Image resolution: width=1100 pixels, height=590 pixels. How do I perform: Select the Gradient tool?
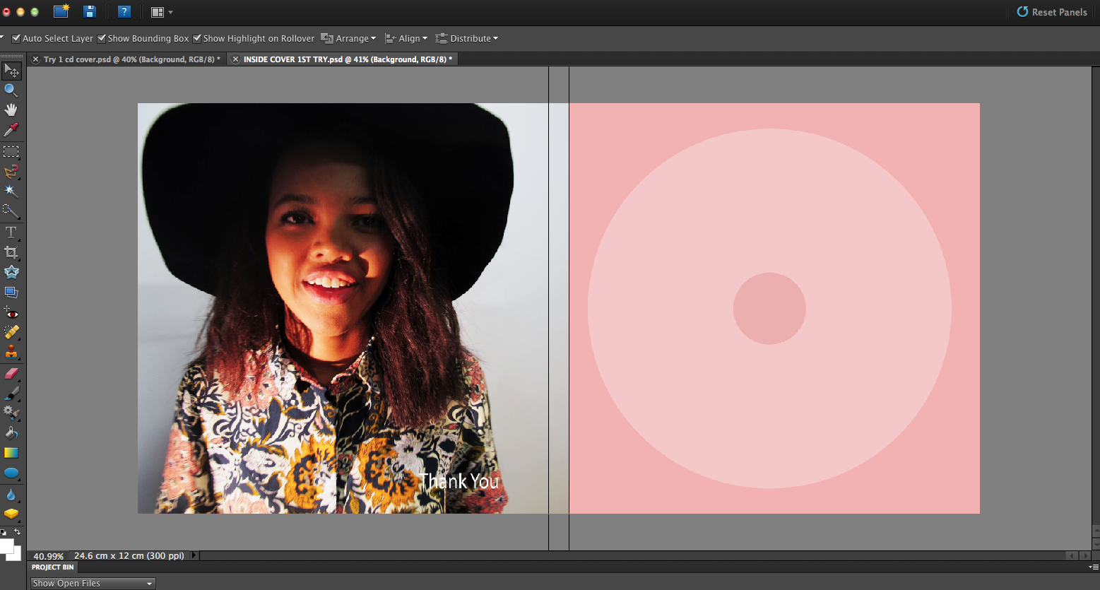(11, 453)
